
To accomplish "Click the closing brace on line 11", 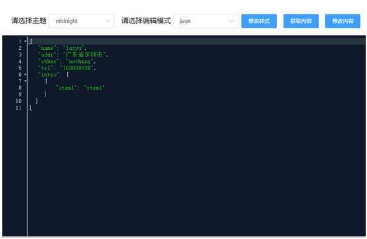I will point(30,108).
